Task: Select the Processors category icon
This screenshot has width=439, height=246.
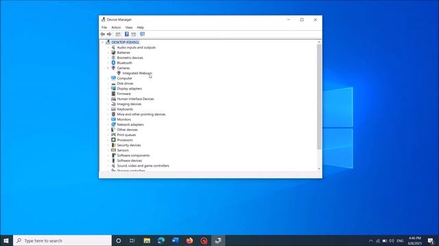Action: 113,140
